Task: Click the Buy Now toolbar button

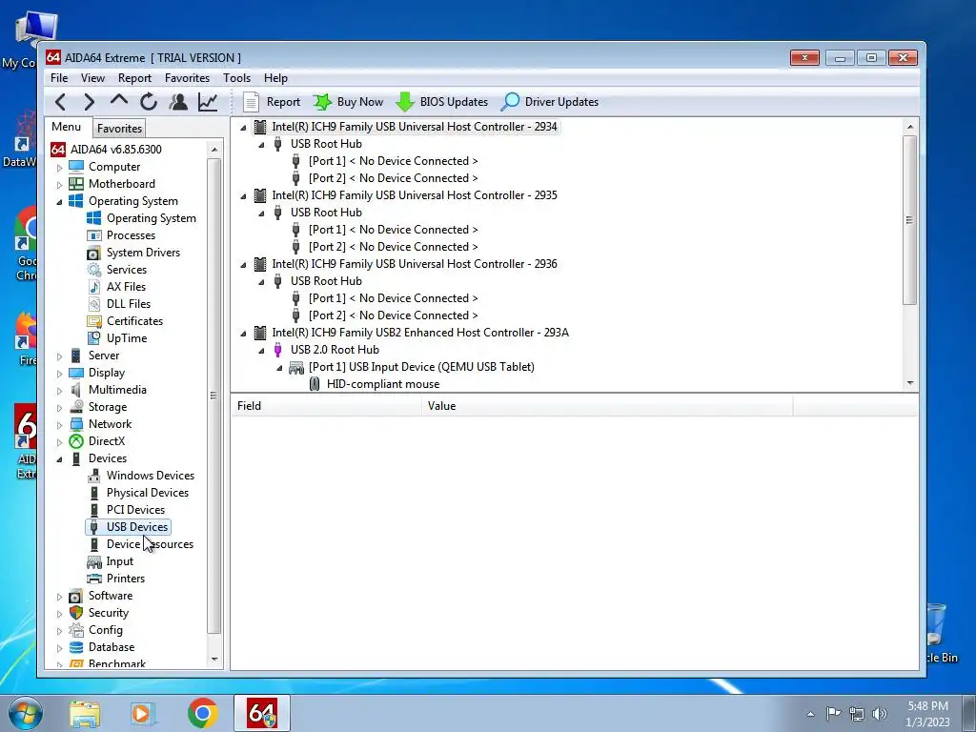Action: pos(349,101)
